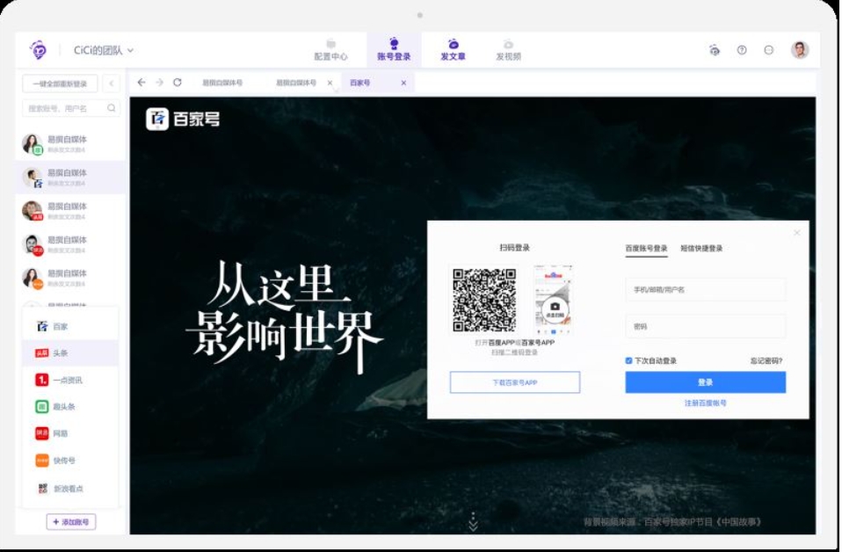
Task: Choose 头条 in the platform list
Action: click(70, 352)
